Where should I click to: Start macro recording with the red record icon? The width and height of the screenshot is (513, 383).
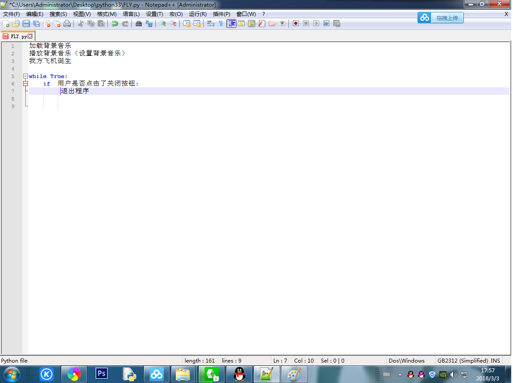click(296, 23)
